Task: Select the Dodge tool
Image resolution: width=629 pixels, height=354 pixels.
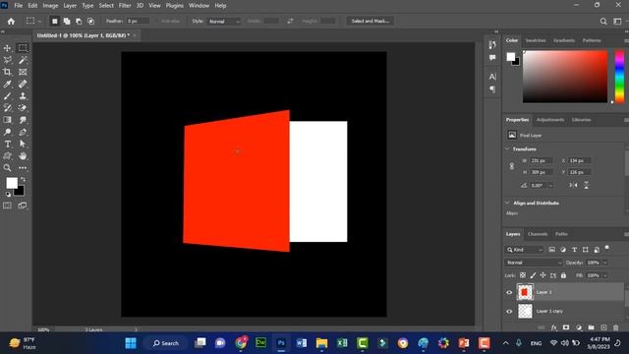Action: 7,132
